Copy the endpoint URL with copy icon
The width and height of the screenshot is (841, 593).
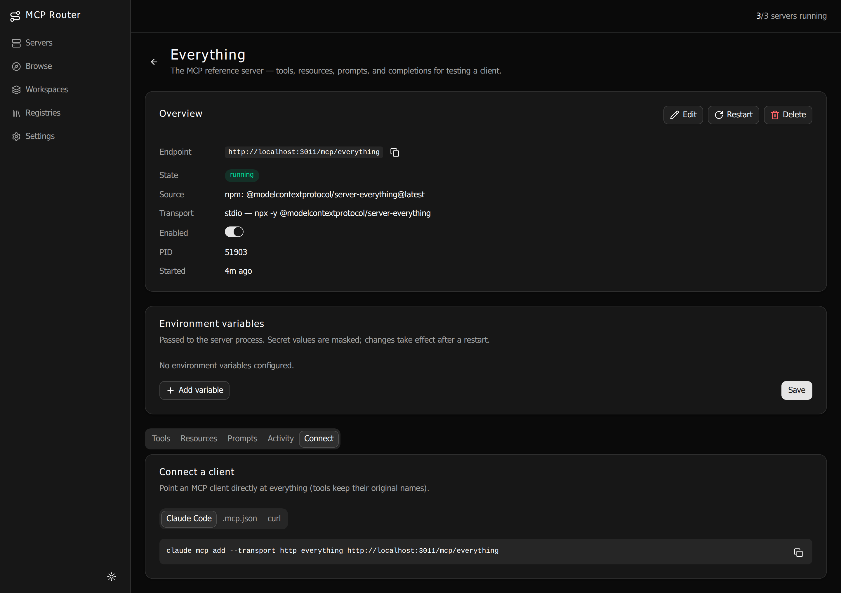[395, 152]
